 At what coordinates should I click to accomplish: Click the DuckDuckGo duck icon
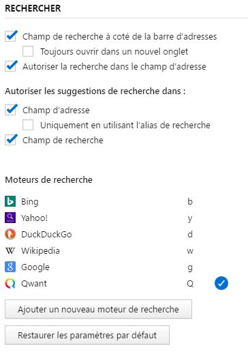pyautogui.click(x=10, y=234)
